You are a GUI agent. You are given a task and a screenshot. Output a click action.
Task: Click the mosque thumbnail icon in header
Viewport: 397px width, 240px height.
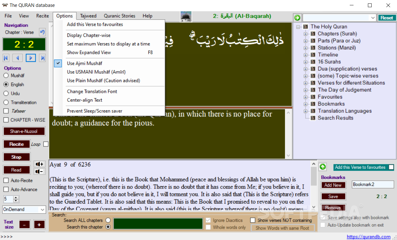pyautogui.click(x=186, y=17)
